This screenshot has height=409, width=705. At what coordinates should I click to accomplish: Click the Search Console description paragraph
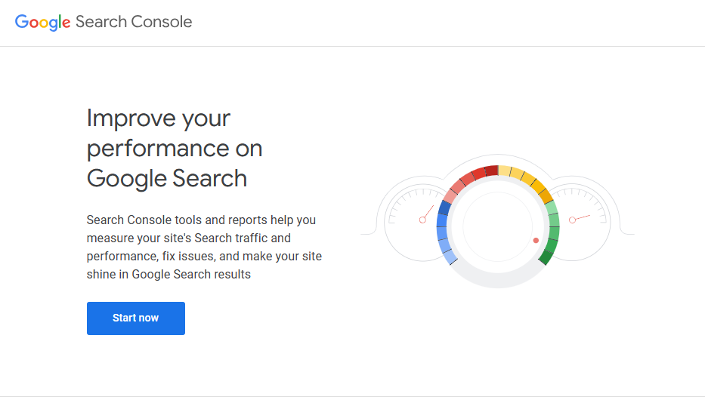pyautogui.click(x=204, y=248)
